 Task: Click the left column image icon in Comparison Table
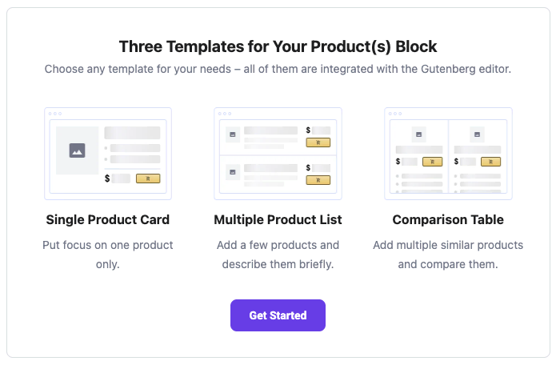coord(418,134)
